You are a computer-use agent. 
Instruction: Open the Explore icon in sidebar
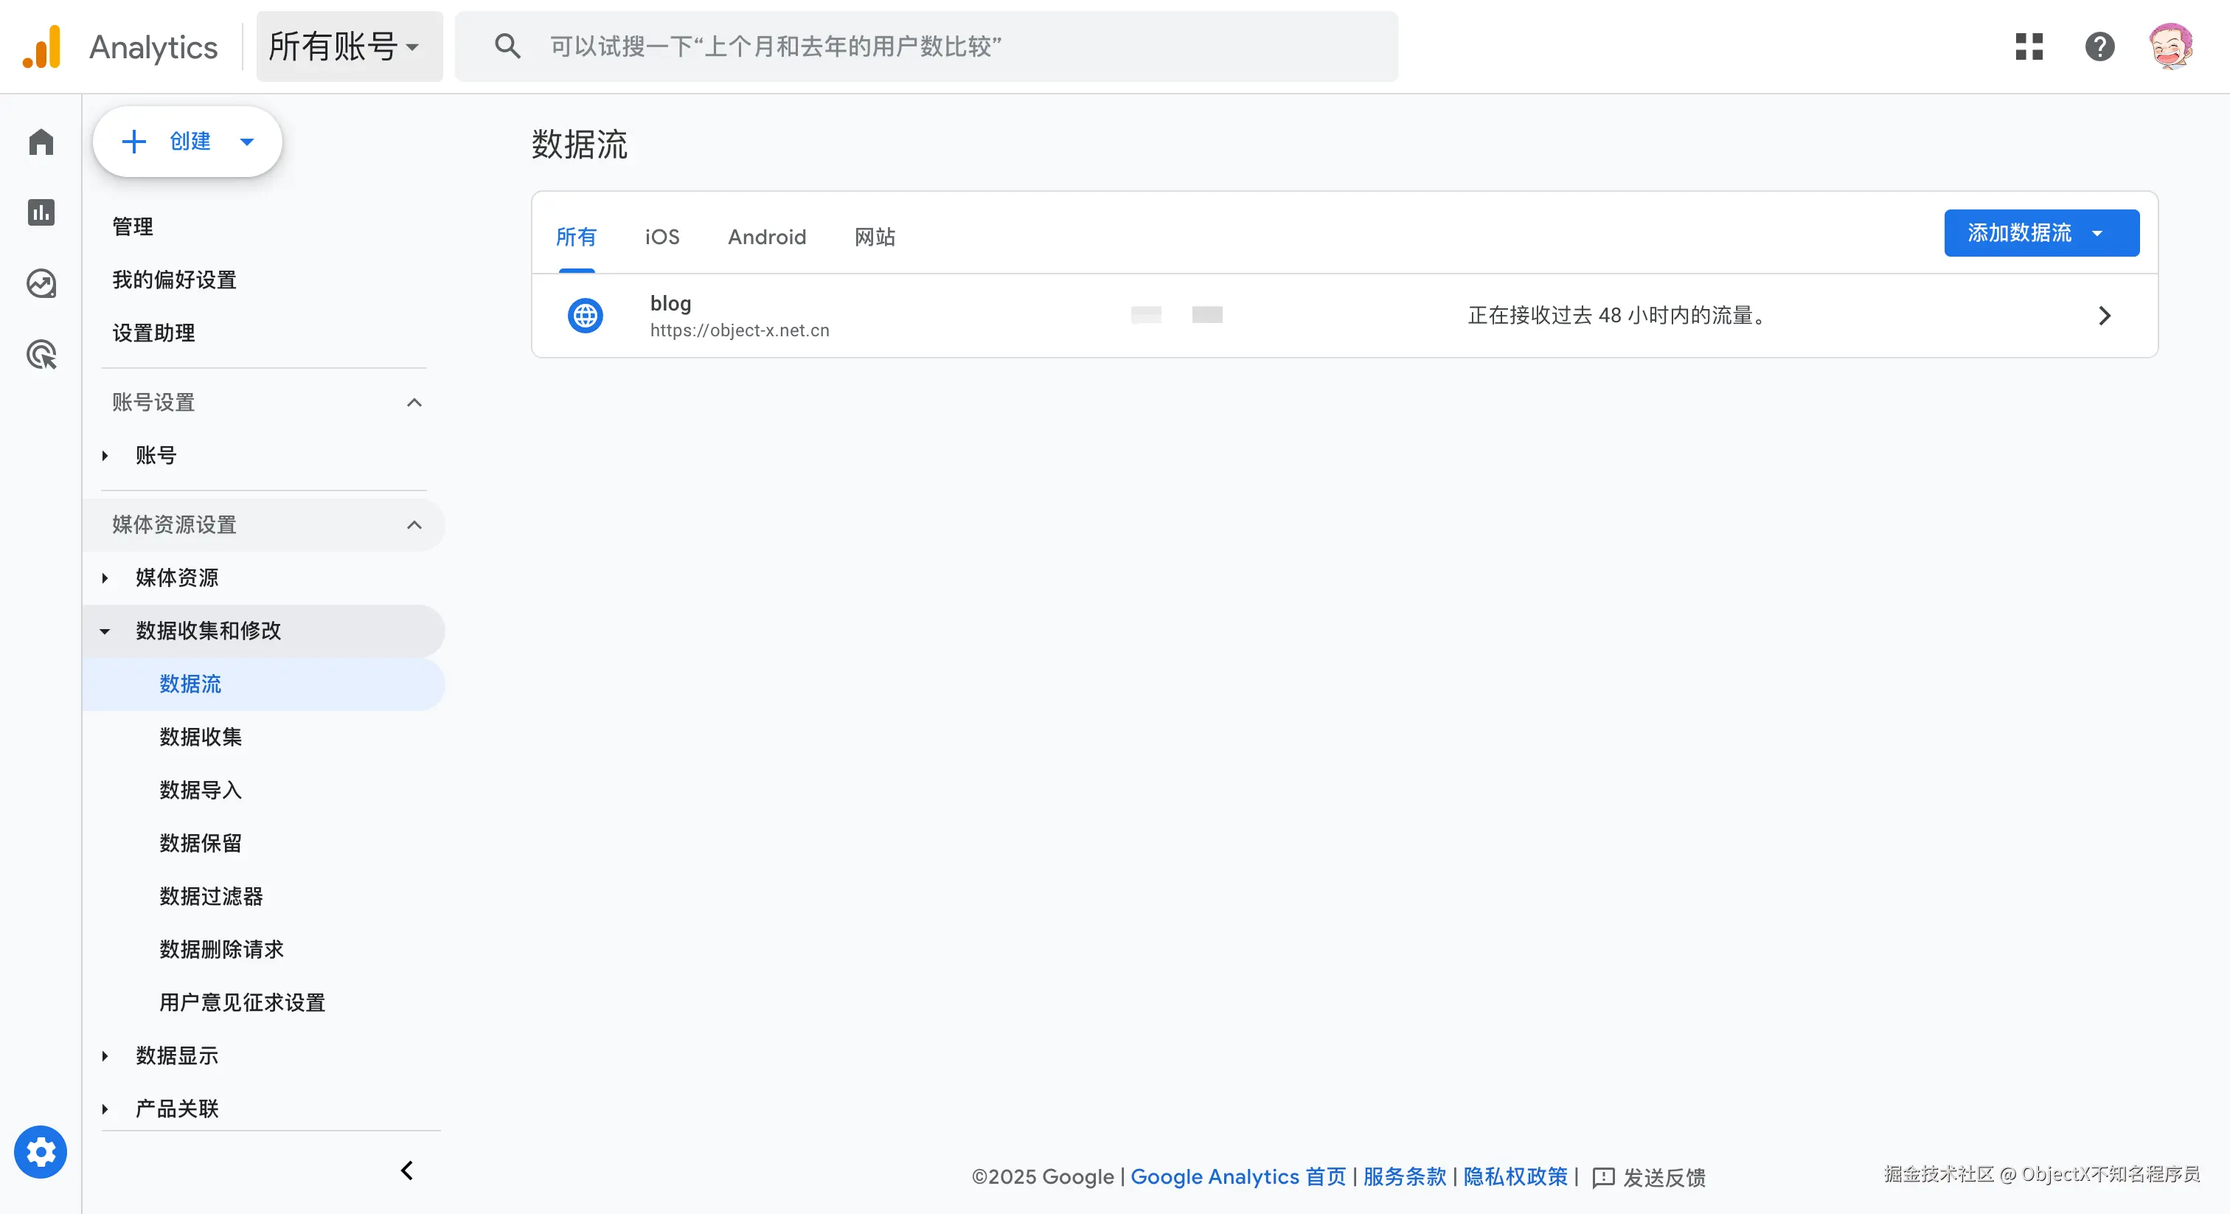(x=41, y=284)
